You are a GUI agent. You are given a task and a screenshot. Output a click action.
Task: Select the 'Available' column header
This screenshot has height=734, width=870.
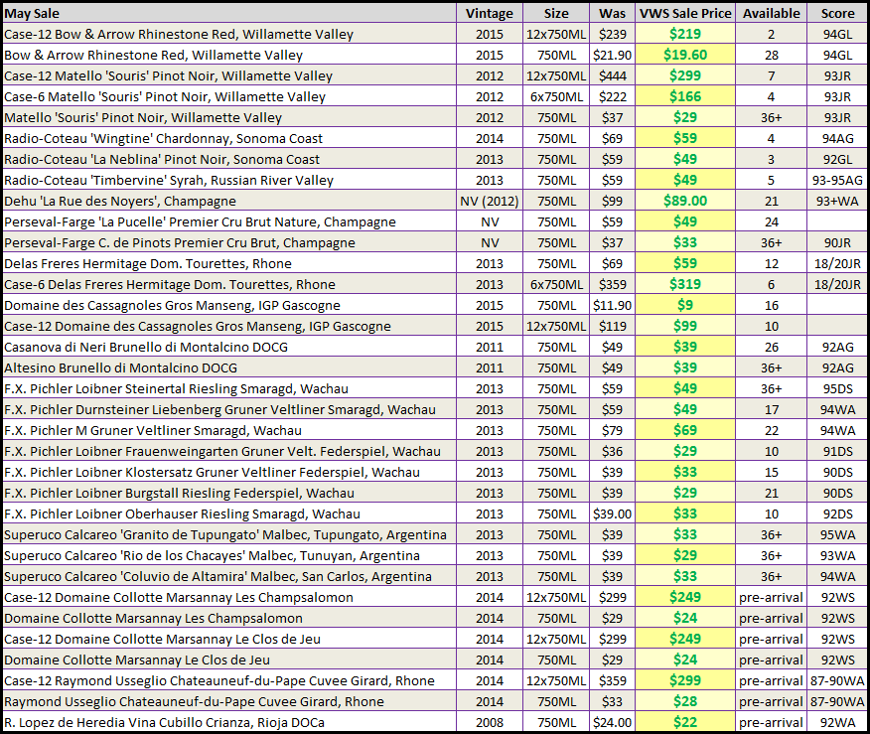[772, 13]
